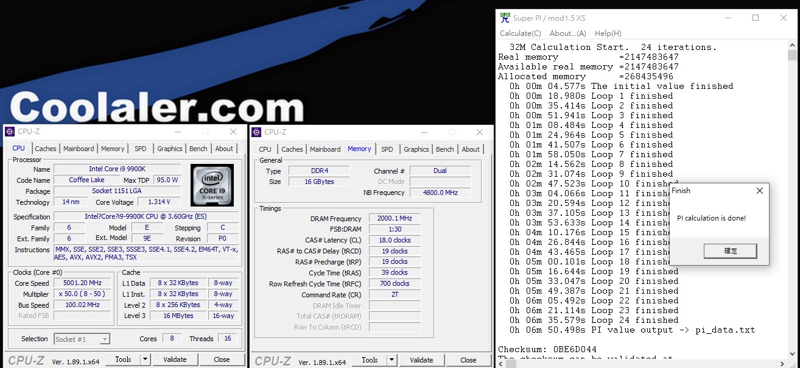Click Close button in Memory CPU-Z window

tap(469, 360)
